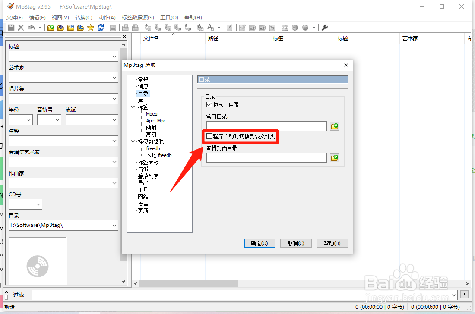Click the Save tag toolbar icon
475x314 pixels.
pos(11,27)
